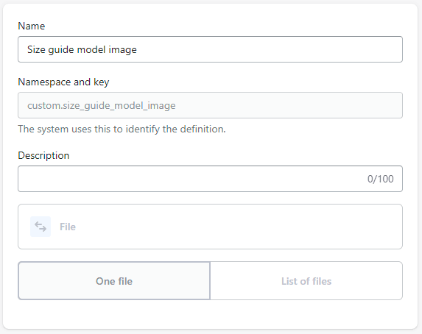This screenshot has width=422, height=334.
Task: Click the custom.size_guide_model_image key text
Action: [102, 106]
